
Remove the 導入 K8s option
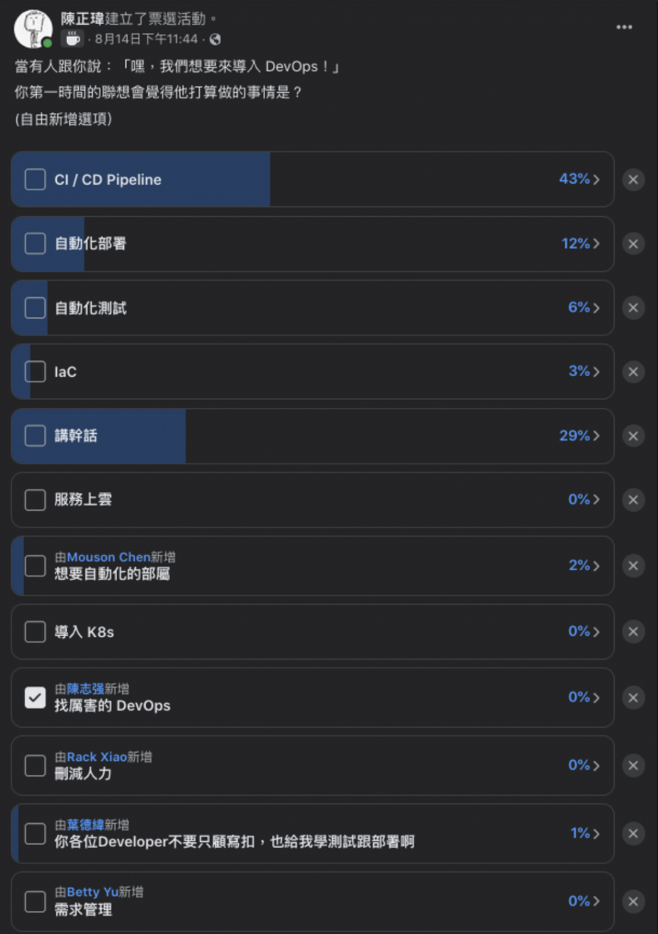633,631
